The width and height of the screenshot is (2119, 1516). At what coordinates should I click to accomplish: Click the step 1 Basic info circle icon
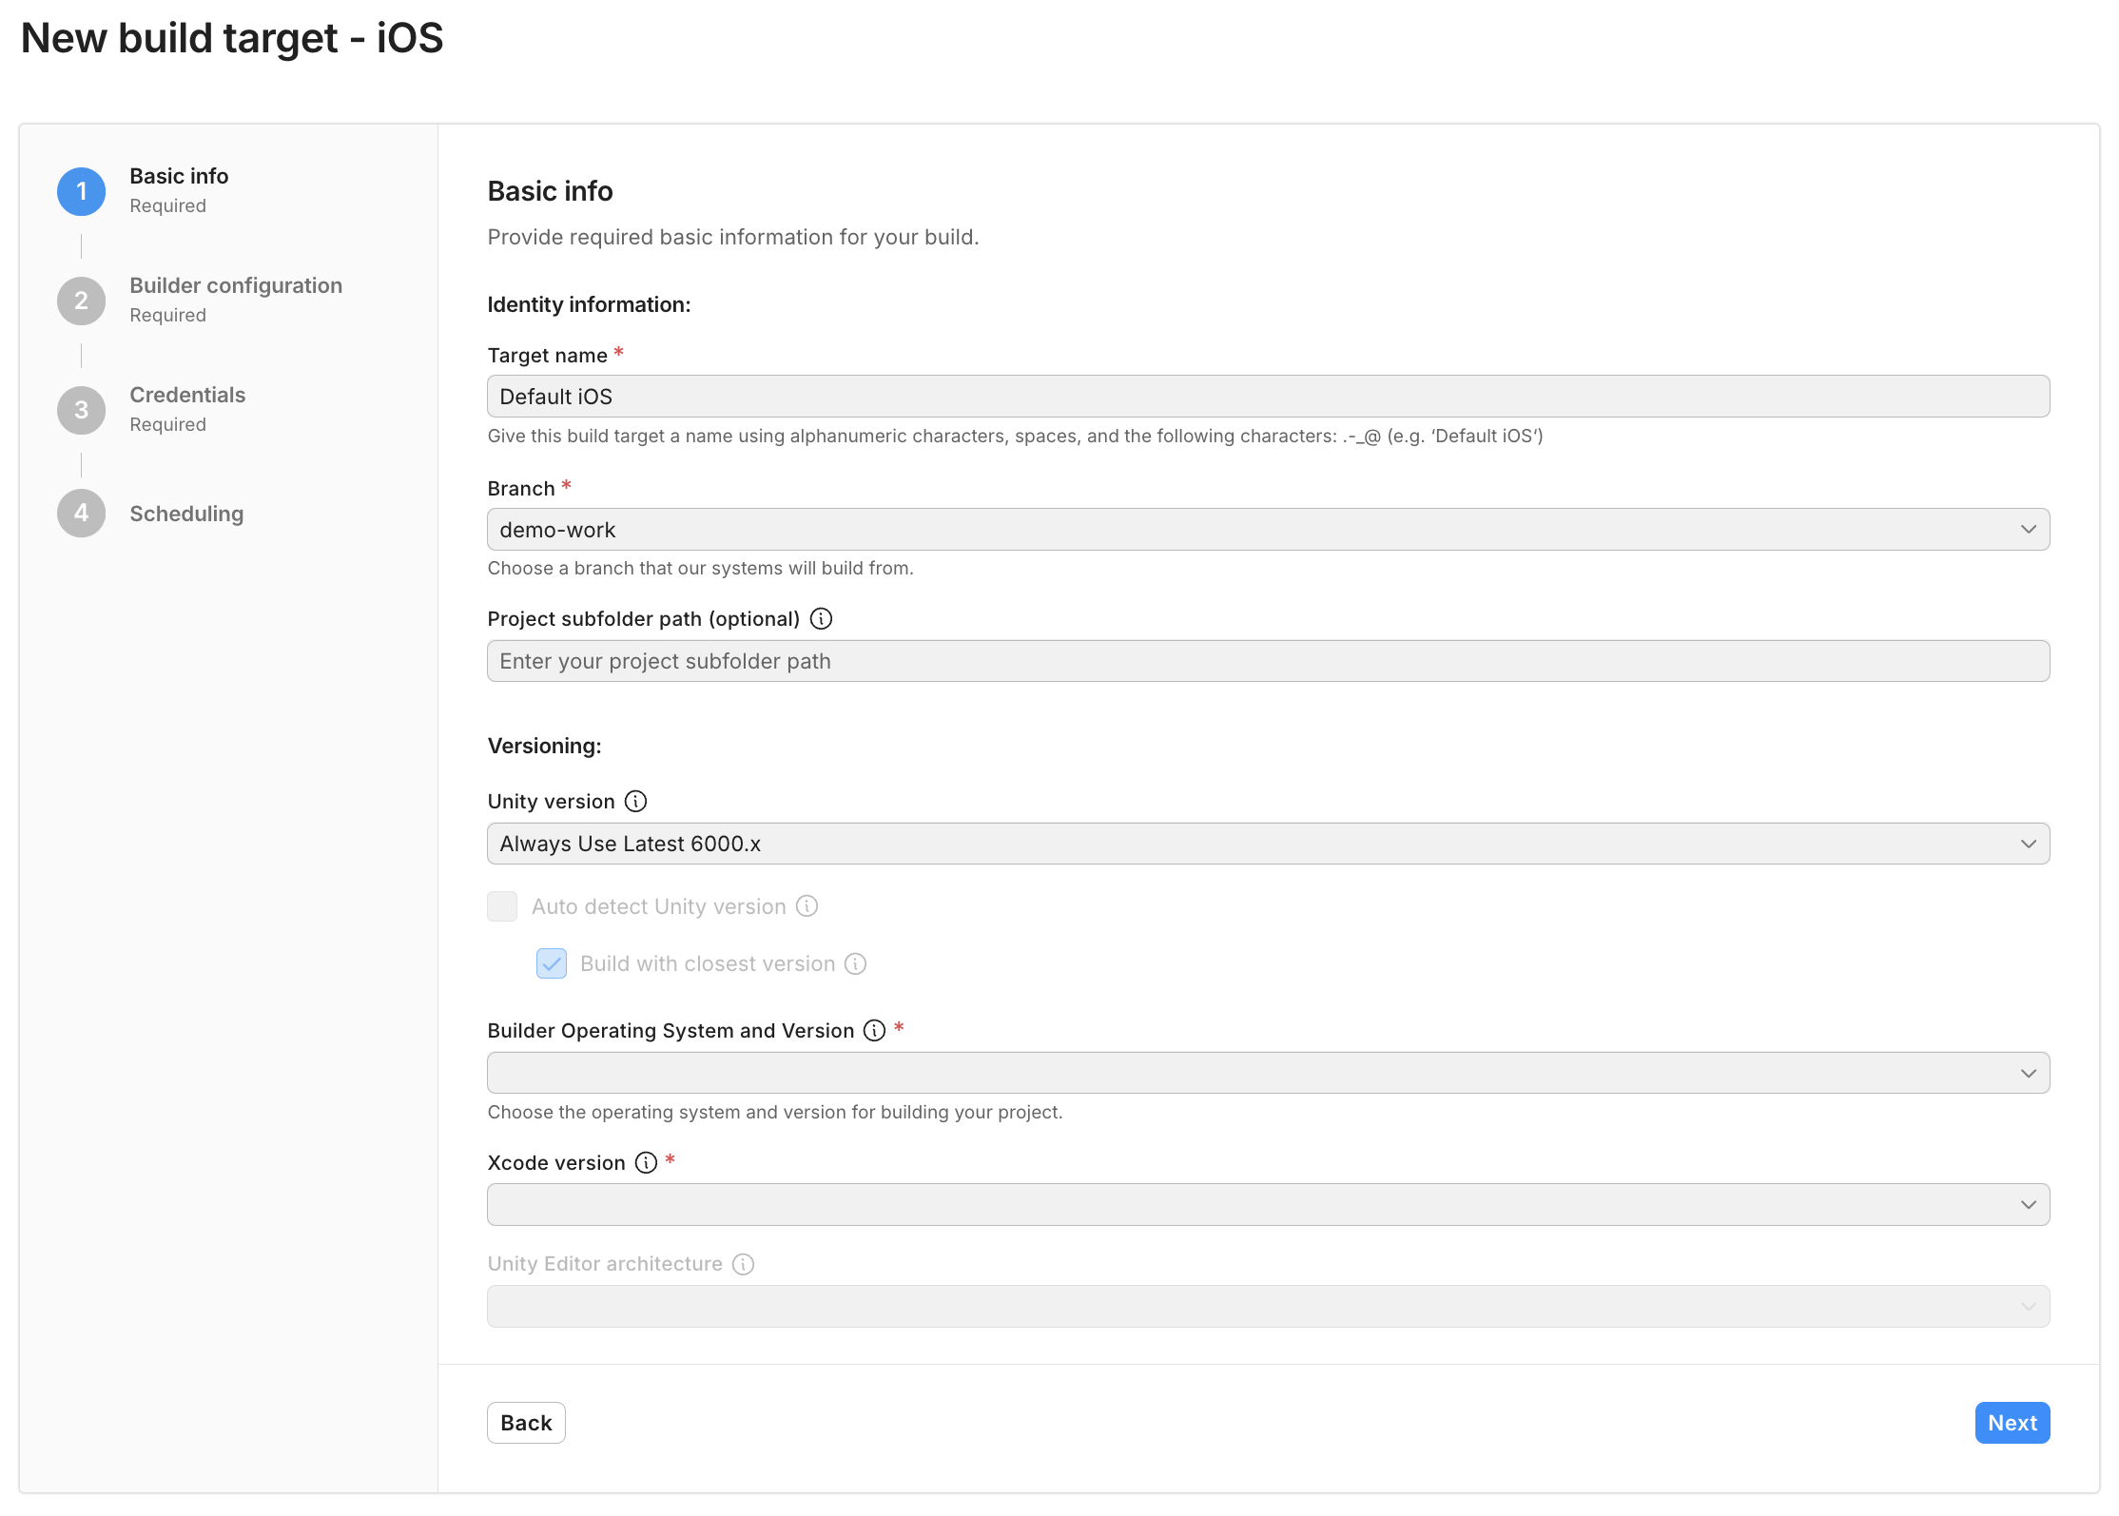pos(82,190)
